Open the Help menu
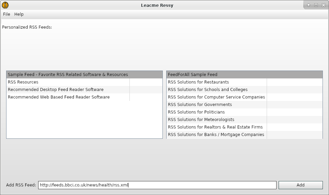Viewport: 329px width, 195px height. click(19, 14)
